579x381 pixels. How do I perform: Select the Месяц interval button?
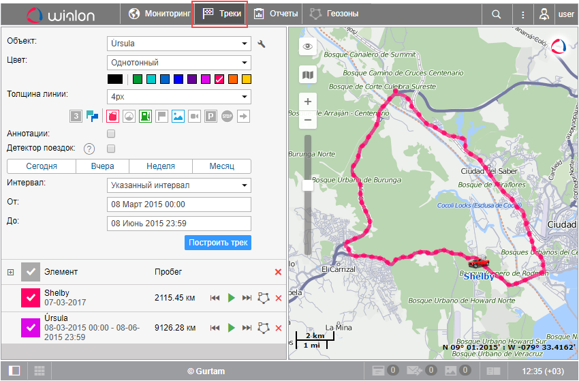(221, 166)
